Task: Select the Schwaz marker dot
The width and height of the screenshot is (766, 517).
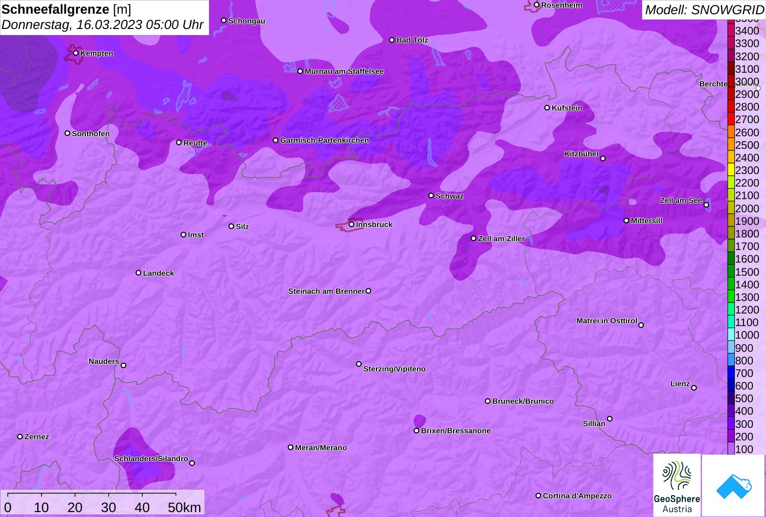Action: coord(431,195)
